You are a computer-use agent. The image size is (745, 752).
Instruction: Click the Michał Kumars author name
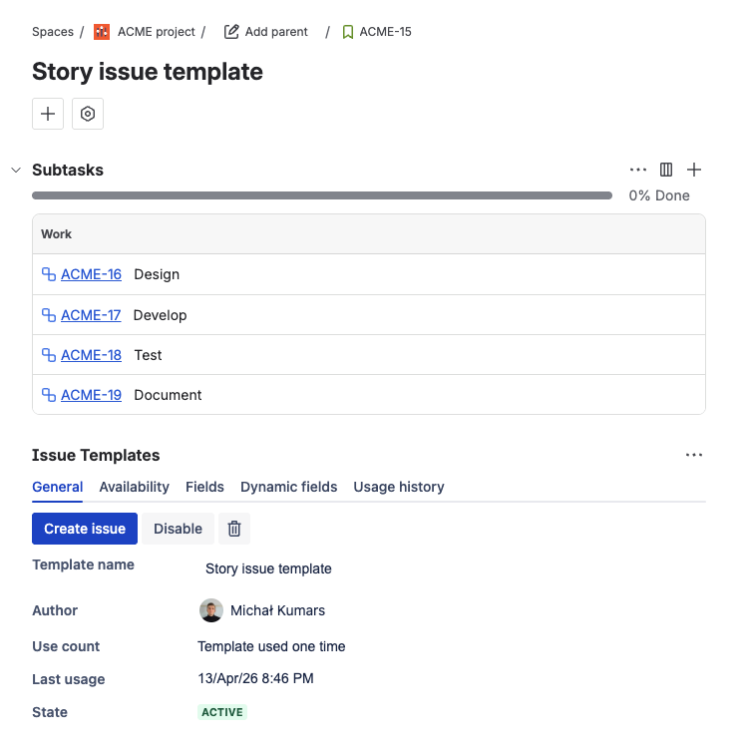click(x=277, y=610)
